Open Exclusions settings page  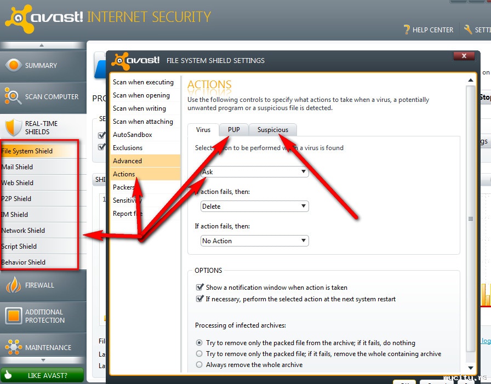coord(145,148)
